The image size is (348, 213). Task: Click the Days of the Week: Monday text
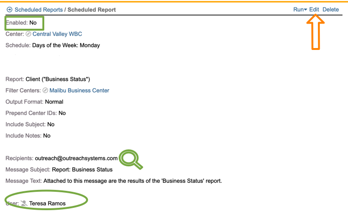[66, 45]
